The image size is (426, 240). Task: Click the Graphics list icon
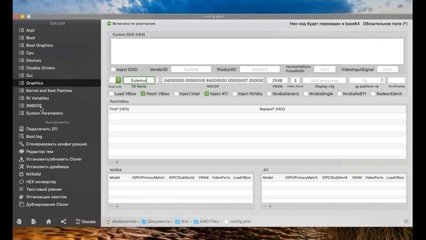coord(21,83)
